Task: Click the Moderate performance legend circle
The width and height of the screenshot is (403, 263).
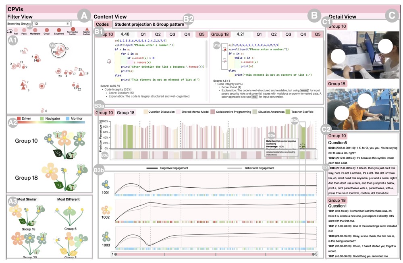Action: (35, 30)
